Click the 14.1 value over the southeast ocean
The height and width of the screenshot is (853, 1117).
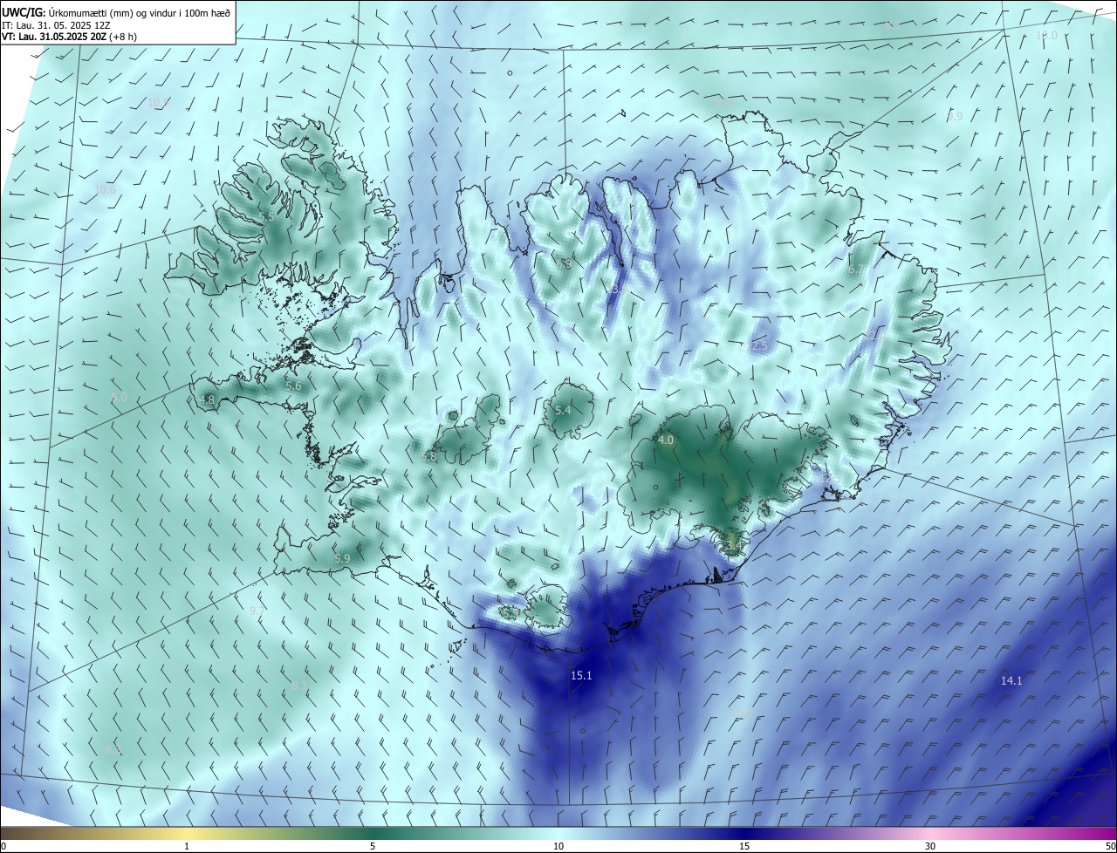point(1011,680)
